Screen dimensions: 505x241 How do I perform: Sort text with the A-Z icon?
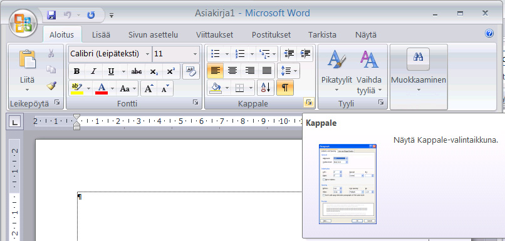tap(266, 88)
